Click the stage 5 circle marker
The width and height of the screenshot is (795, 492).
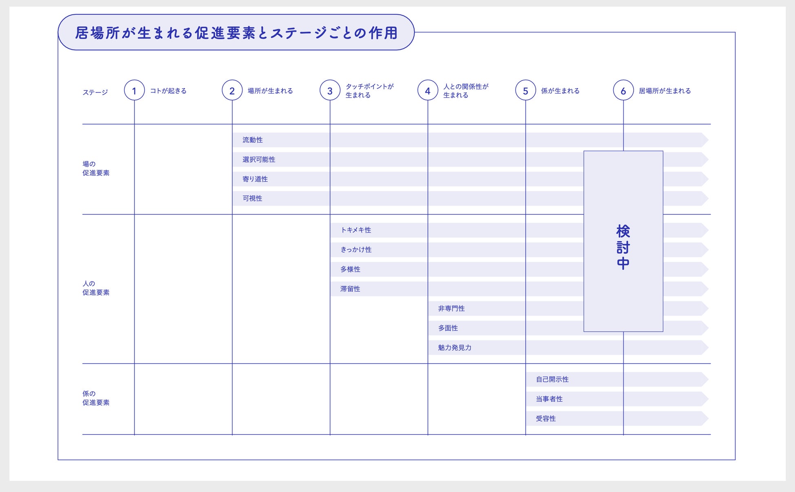(526, 90)
